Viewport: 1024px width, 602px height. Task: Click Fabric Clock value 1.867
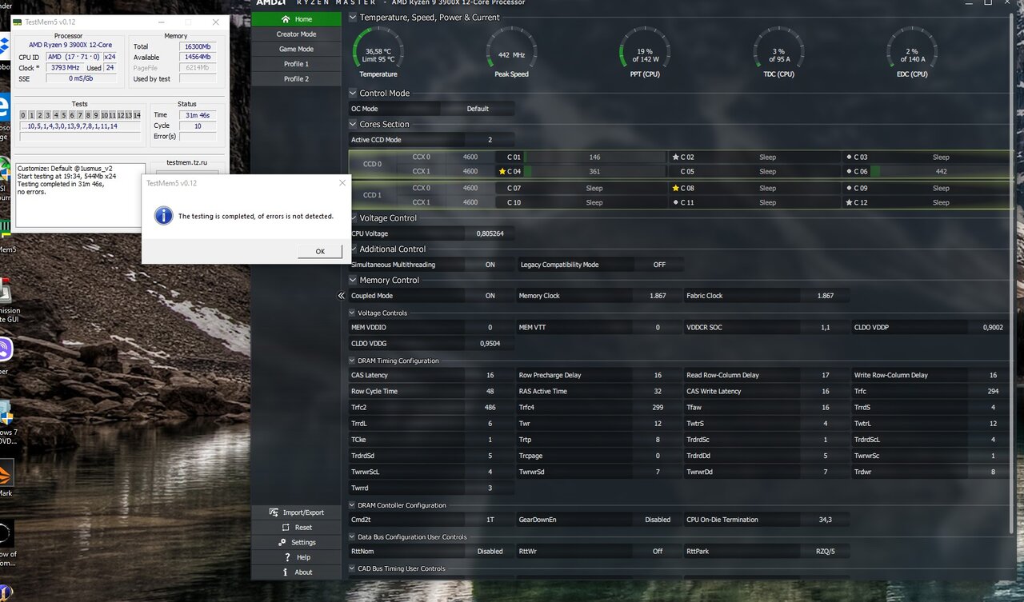826,296
